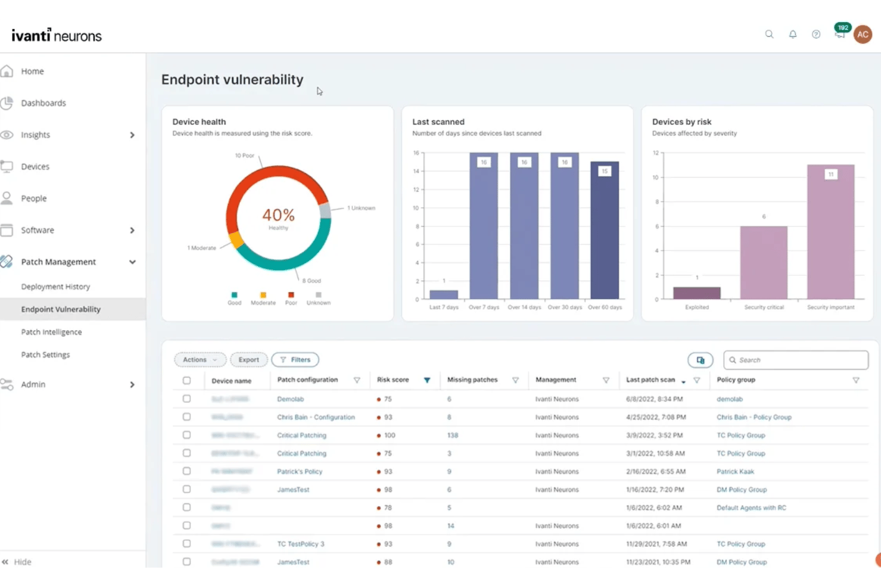Click the Patch Management bandage icon

7,262
